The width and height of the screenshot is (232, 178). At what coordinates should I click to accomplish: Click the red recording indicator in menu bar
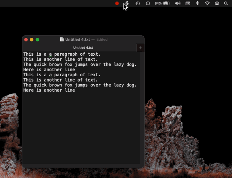pyautogui.click(x=117, y=3)
